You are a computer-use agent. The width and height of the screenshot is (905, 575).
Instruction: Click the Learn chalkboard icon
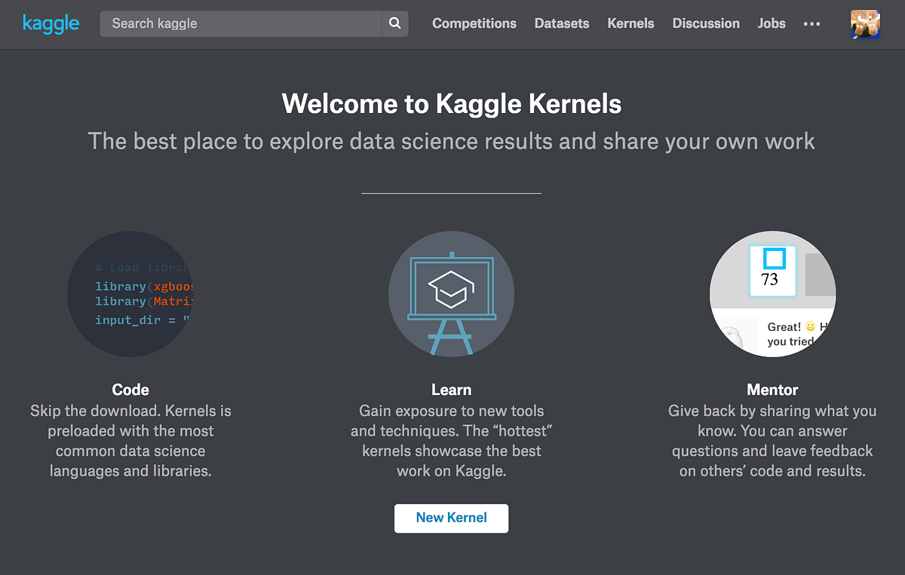(451, 294)
